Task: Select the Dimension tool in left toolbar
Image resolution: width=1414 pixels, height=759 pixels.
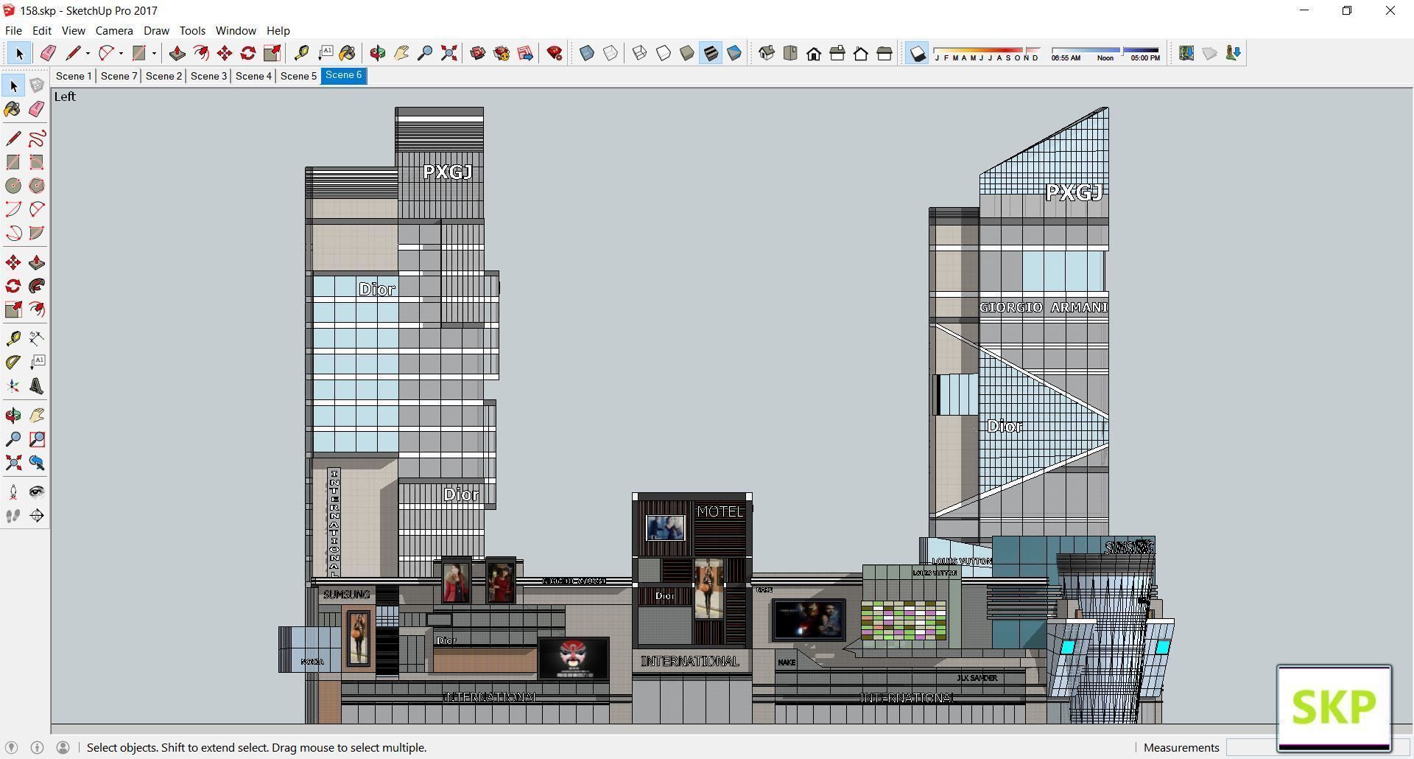Action: (x=37, y=338)
